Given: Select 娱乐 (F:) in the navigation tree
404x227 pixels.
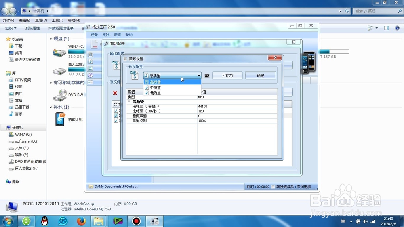Looking at the screenshot, I should pyautogui.click(x=22, y=155).
